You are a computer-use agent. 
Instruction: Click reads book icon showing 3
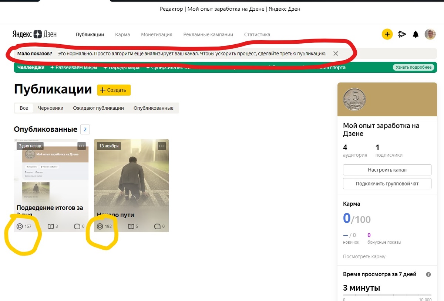tap(51, 226)
